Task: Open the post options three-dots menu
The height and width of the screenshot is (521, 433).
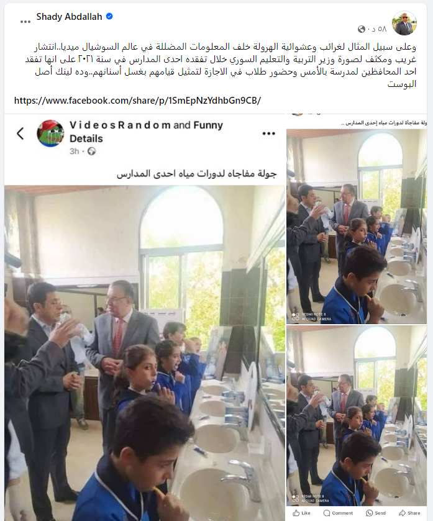Action: click(25, 22)
